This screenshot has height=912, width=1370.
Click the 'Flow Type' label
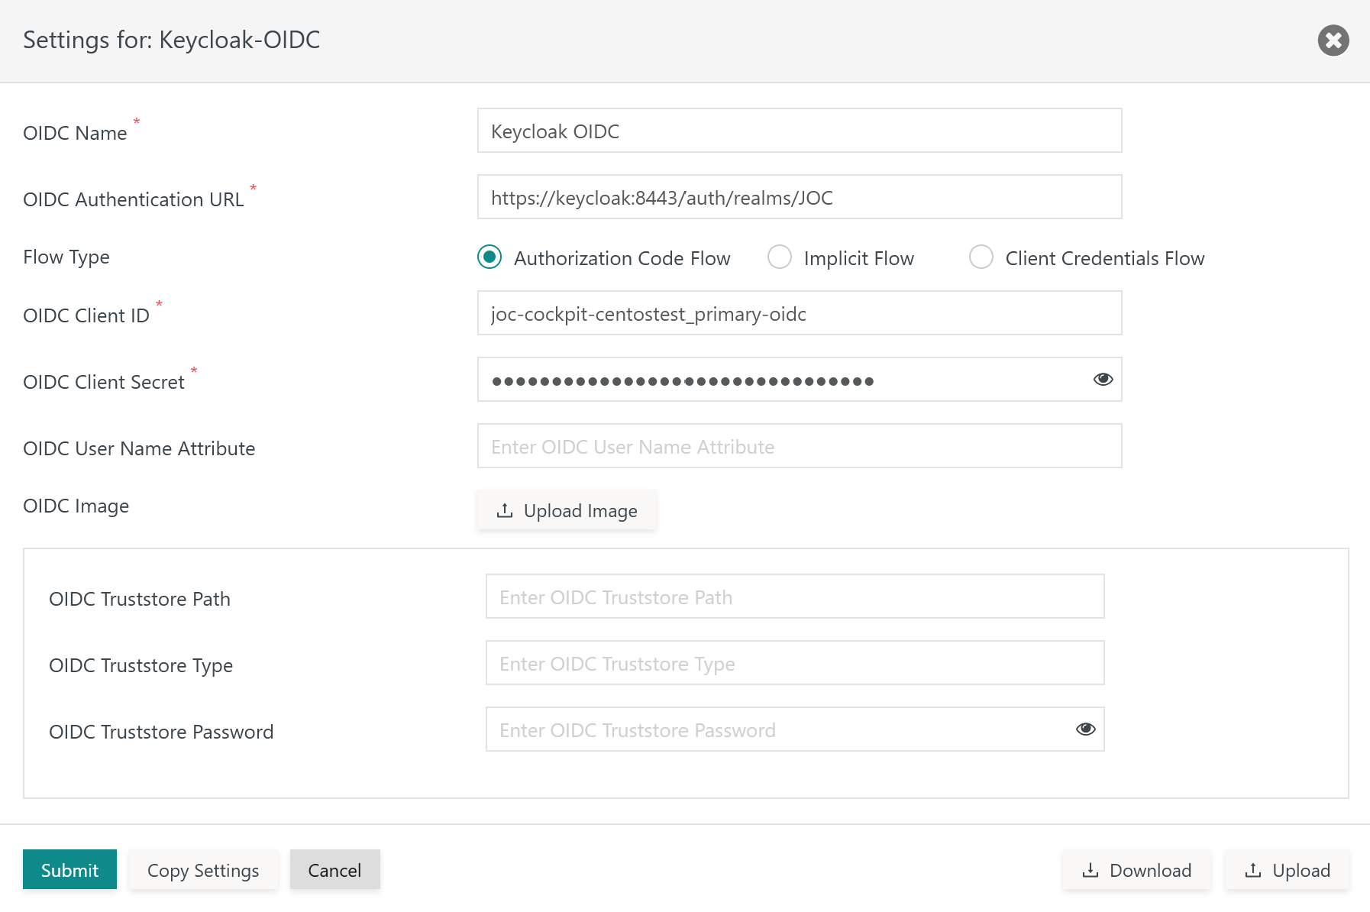pos(66,257)
